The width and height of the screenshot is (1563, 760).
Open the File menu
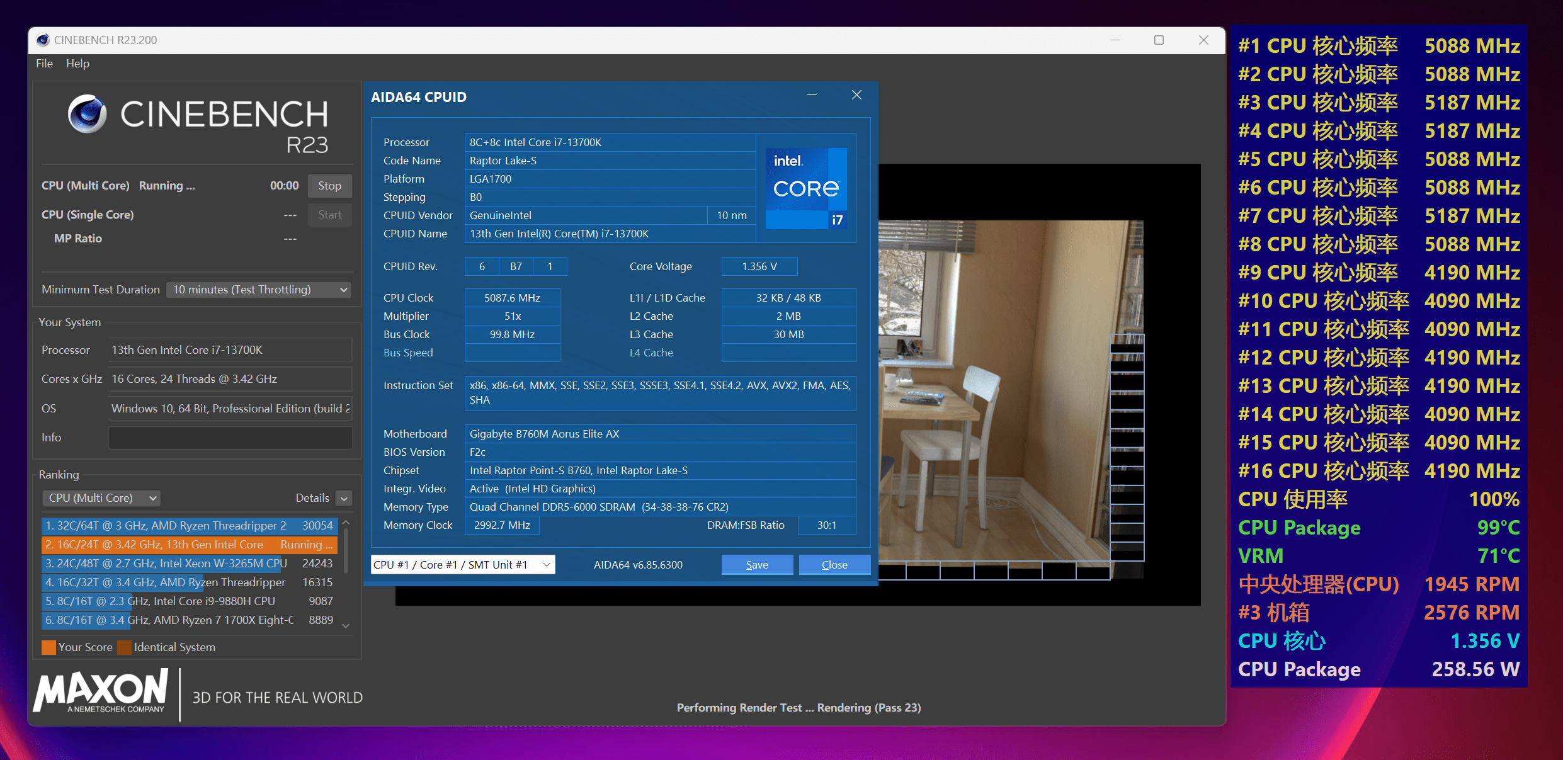[x=44, y=64]
